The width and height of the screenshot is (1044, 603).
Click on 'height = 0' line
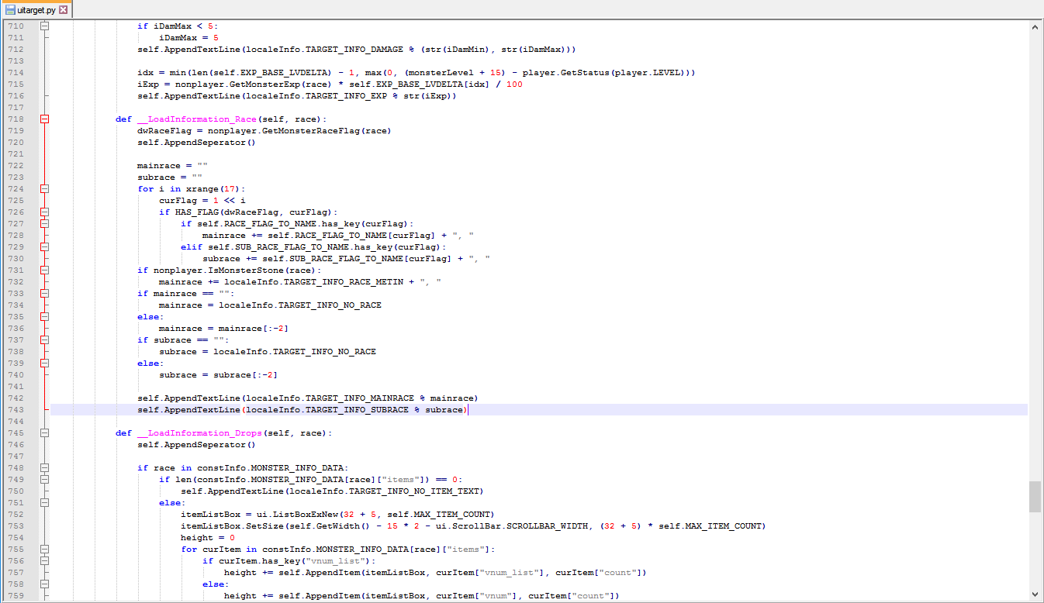(207, 538)
